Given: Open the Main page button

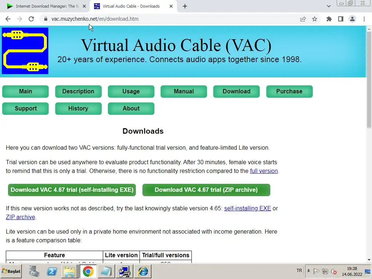Looking at the screenshot, I should tap(25, 91).
